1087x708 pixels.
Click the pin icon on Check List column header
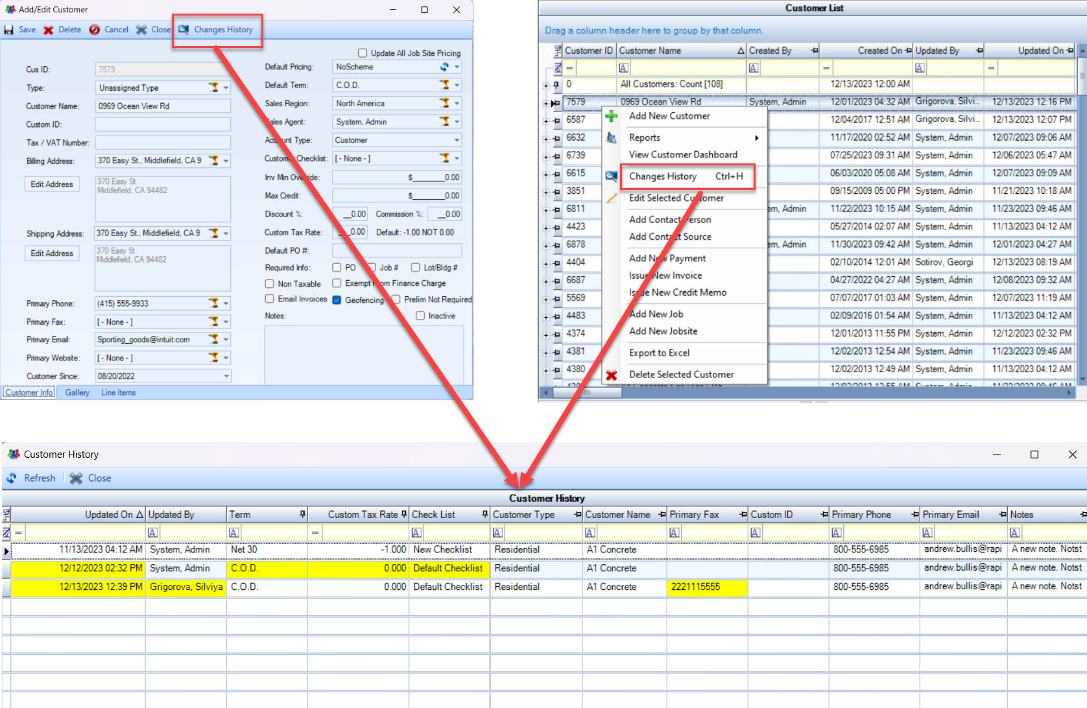(485, 514)
